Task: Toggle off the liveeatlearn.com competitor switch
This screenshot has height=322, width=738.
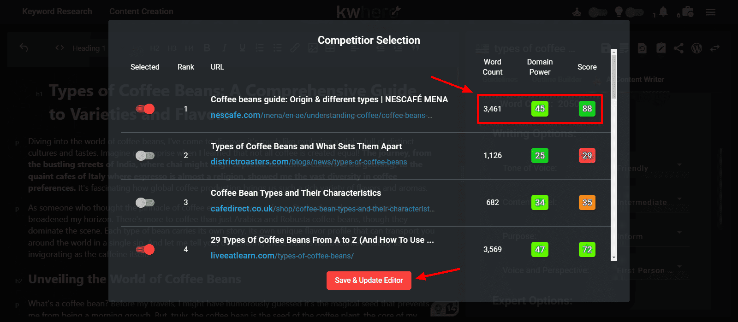Action: [x=145, y=250]
